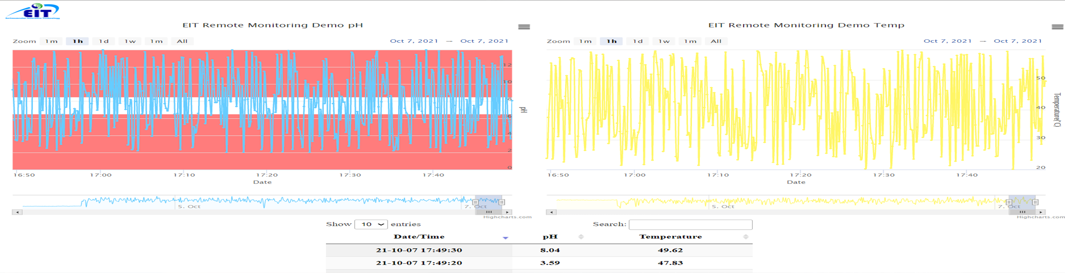This screenshot has height=273, width=1065.
Task: Click right scroll arrow under Temp navigator
Action: [1041, 212]
